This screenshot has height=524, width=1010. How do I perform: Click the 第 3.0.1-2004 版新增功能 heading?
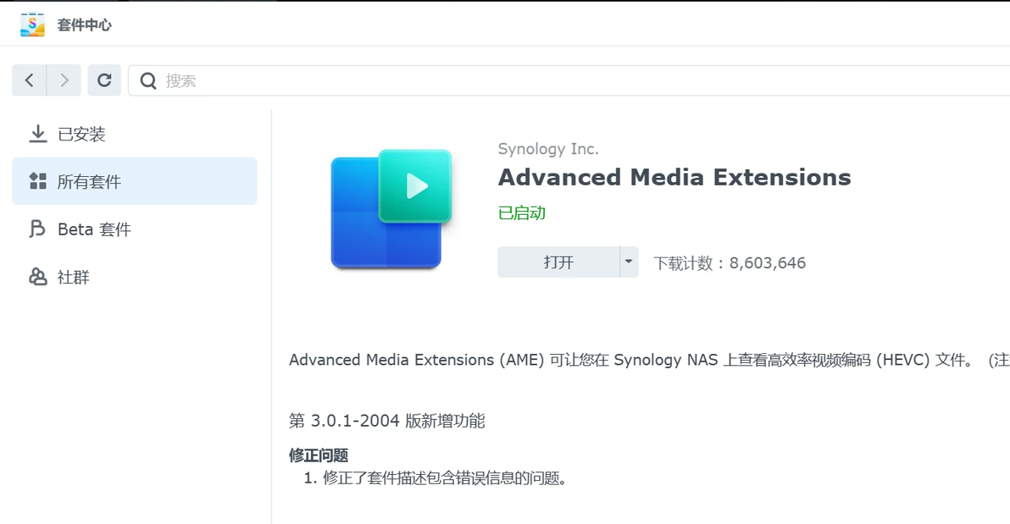click(x=387, y=421)
